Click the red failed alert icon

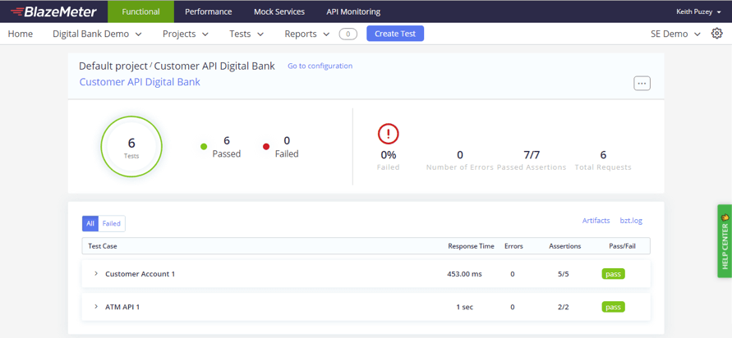click(389, 135)
